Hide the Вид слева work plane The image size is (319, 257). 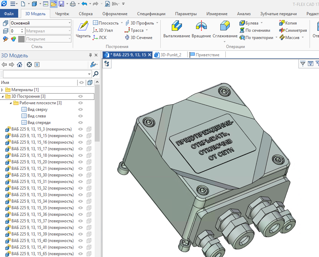[81, 116]
